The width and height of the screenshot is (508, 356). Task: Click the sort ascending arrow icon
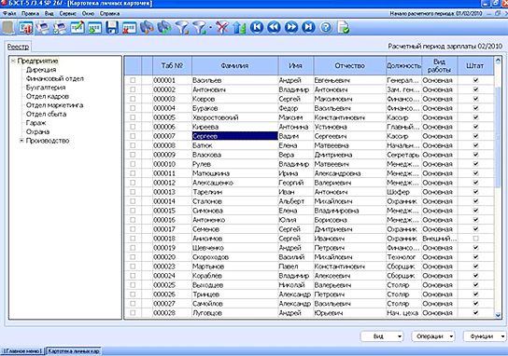point(239,27)
